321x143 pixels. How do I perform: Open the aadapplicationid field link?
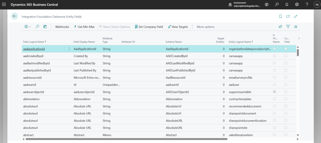(x=34, y=49)
